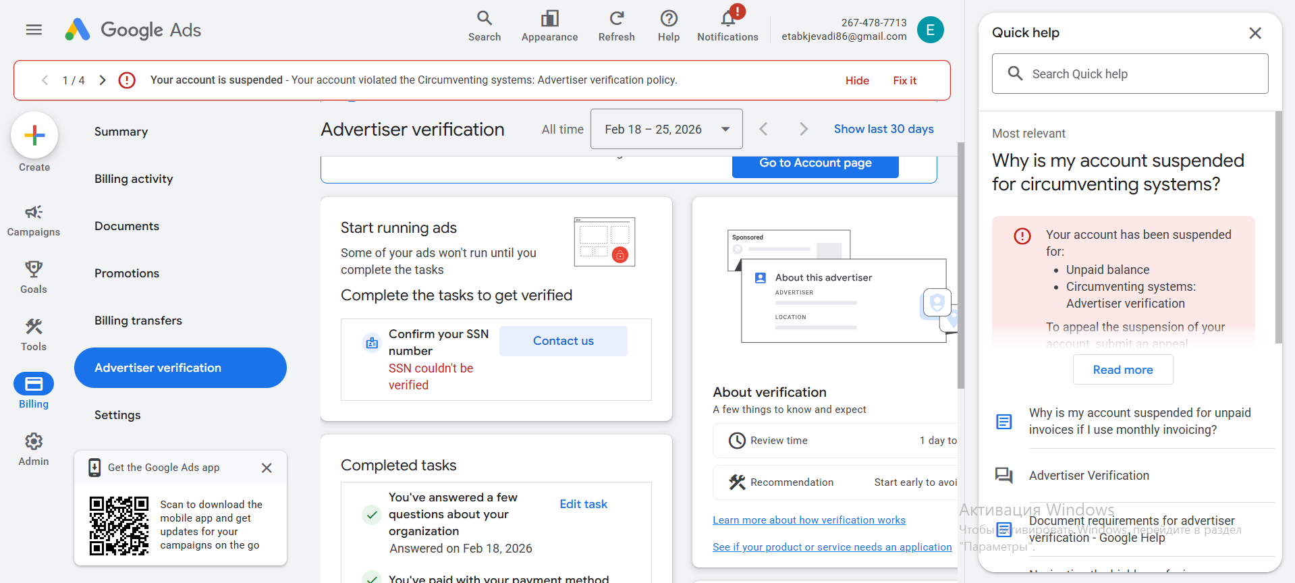Select Advertiser verification menu item
The image size is (1295, 583).
tap(180, 368)
